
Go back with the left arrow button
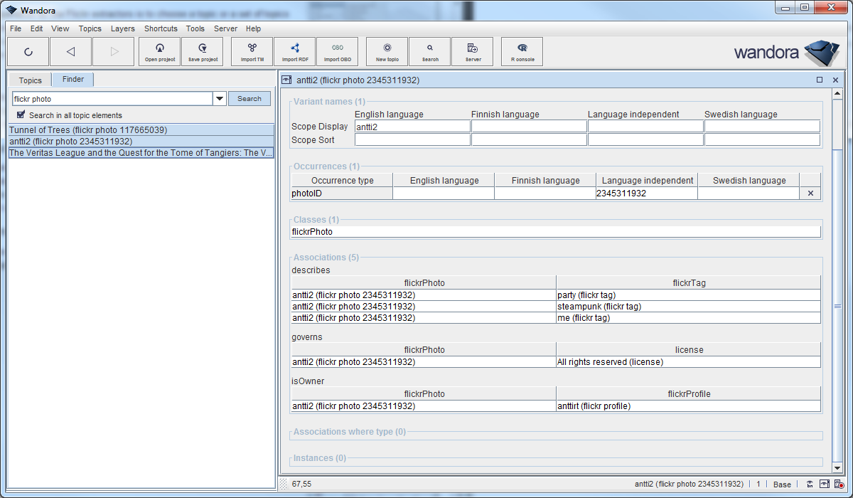pos(70,52)
